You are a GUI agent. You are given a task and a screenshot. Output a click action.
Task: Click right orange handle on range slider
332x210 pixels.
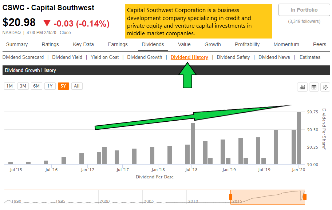305,197
